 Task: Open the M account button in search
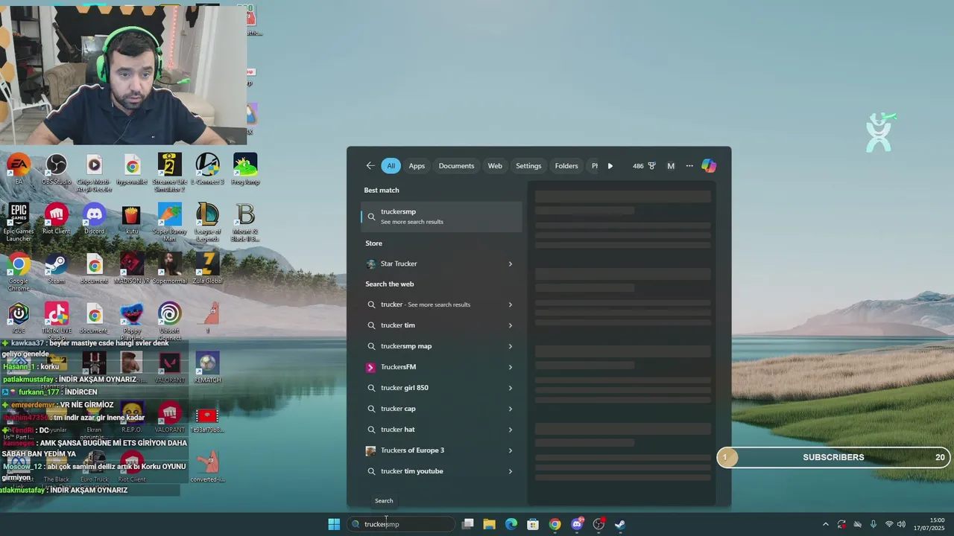(x=671, y=166)
